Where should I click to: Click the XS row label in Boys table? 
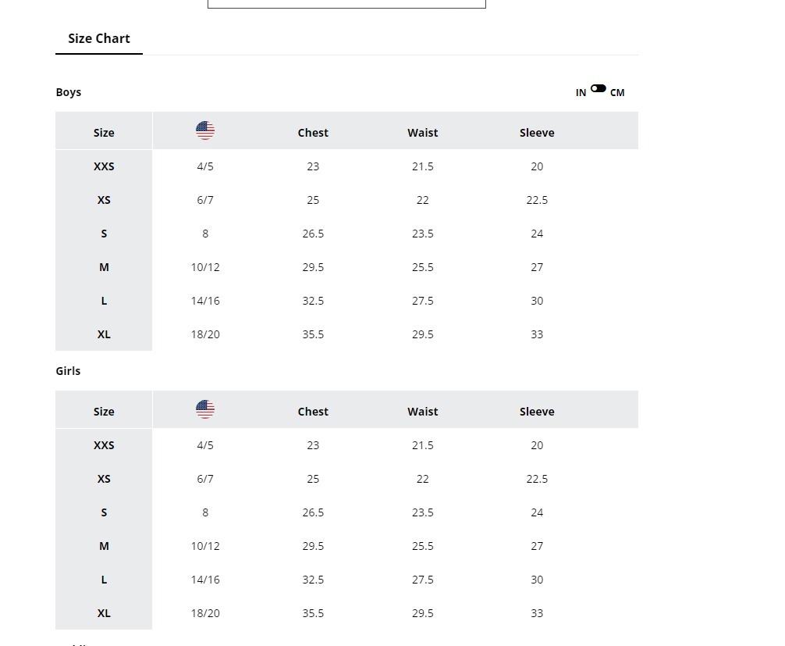[104, 200]
